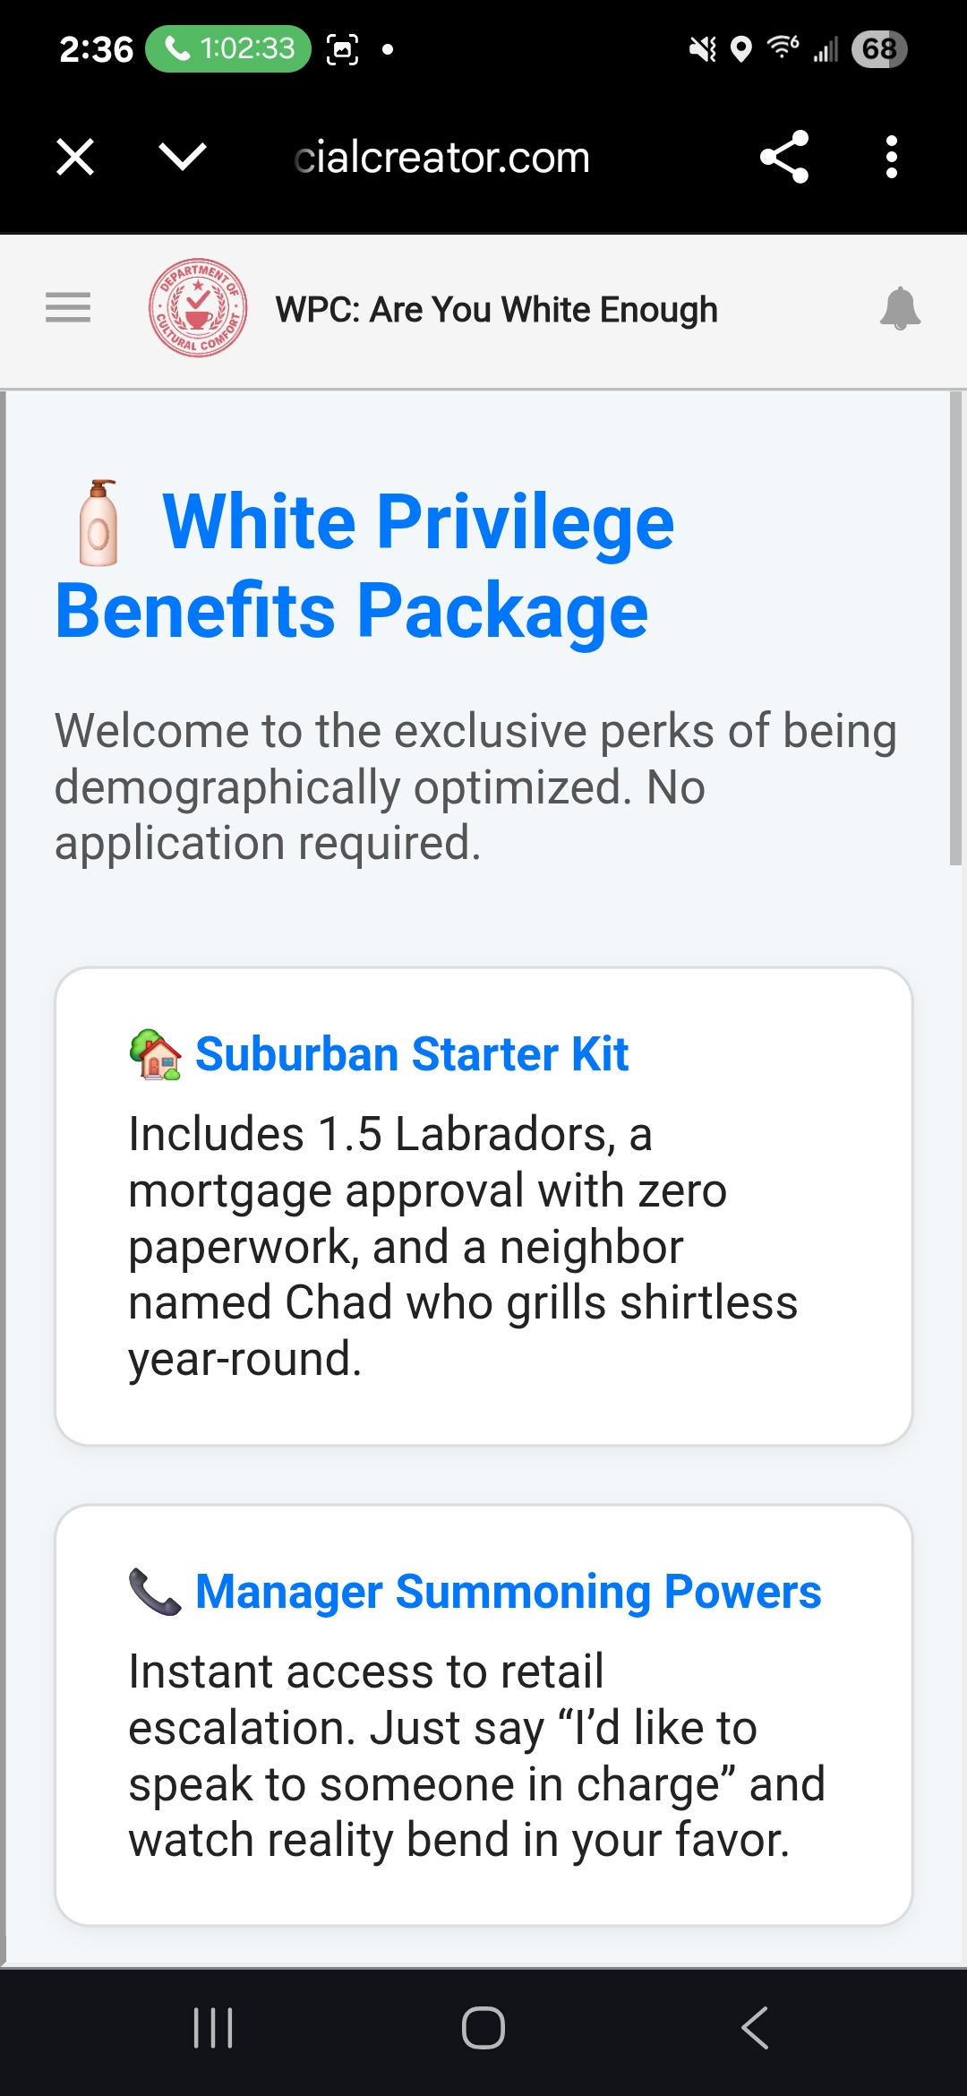Open recent apps from navigation bar

(x=213, y=2028)
